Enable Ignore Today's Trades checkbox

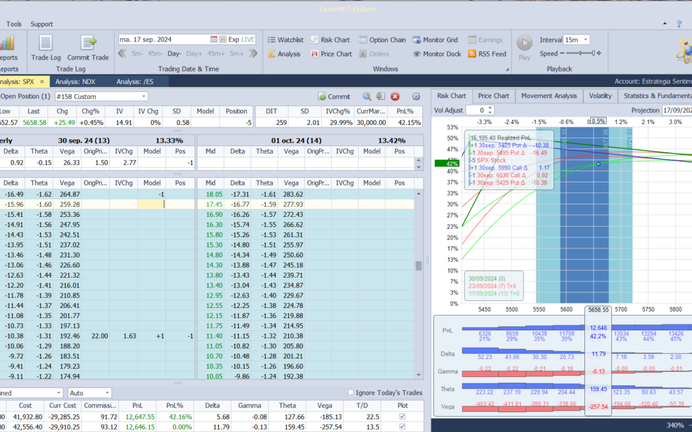350,392
